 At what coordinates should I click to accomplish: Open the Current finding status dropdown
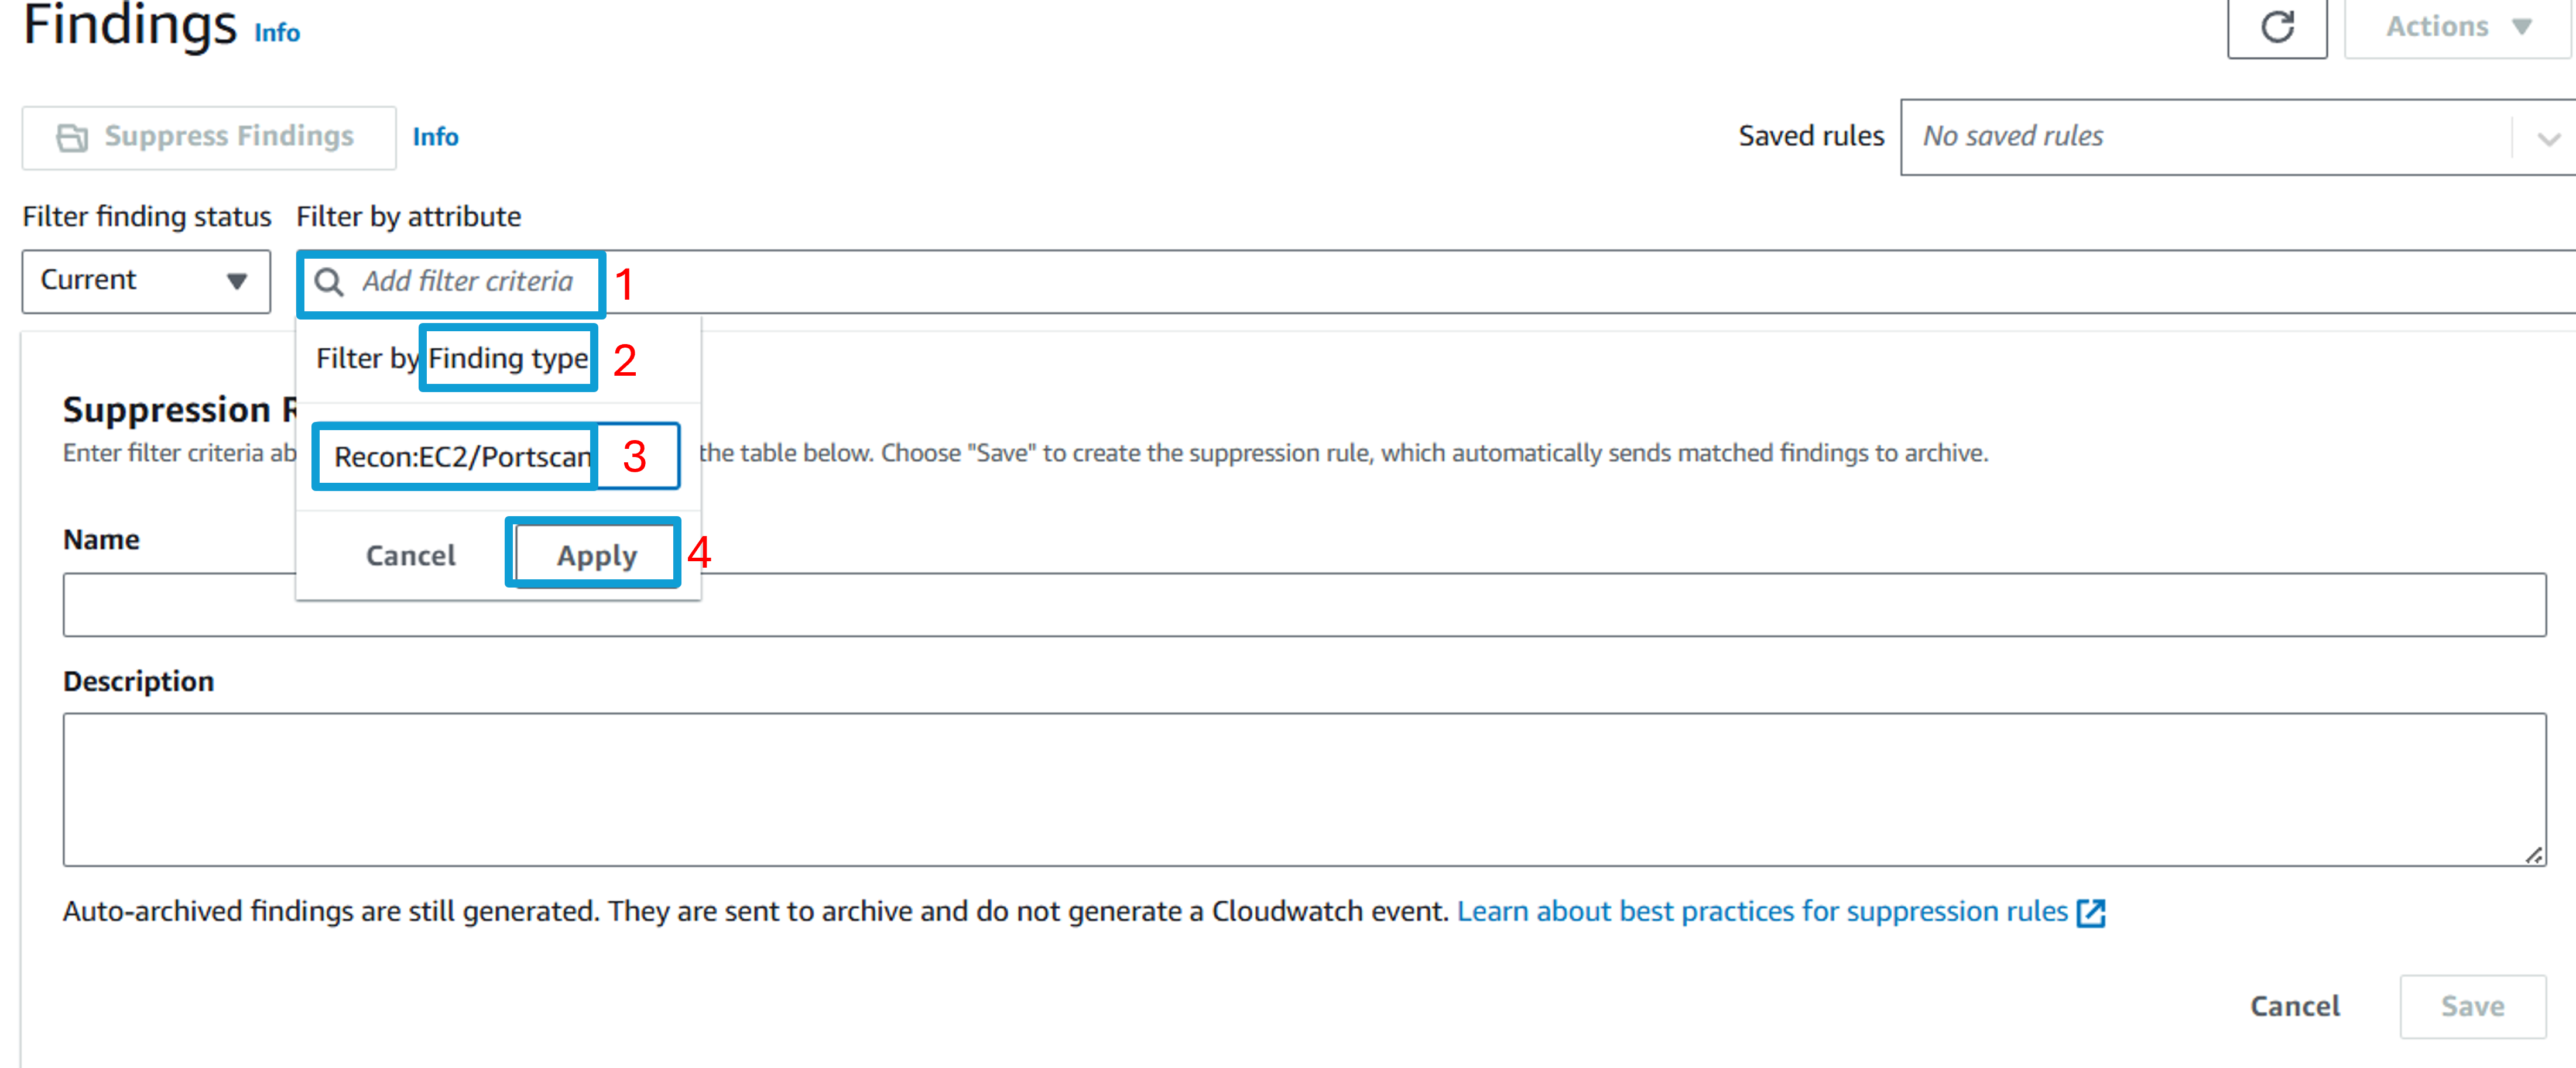tap(146, 281)
